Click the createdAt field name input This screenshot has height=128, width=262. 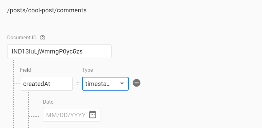(46, 83)
